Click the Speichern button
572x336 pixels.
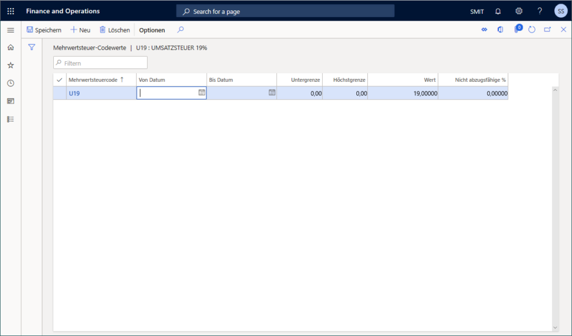coord(44,30)
